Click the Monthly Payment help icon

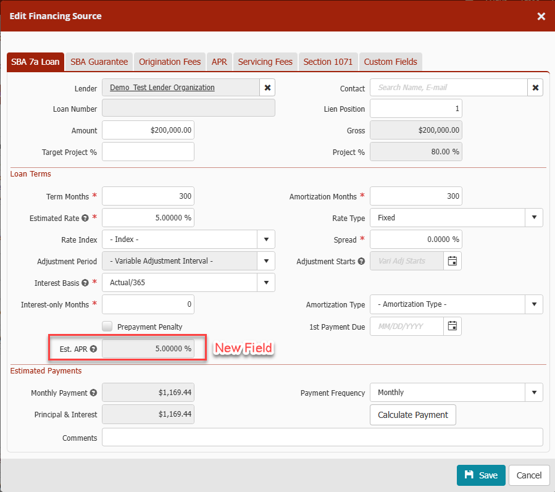click(x=93, y=393)
